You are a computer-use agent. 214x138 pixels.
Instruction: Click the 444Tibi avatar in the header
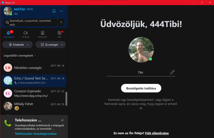[8, 11]
